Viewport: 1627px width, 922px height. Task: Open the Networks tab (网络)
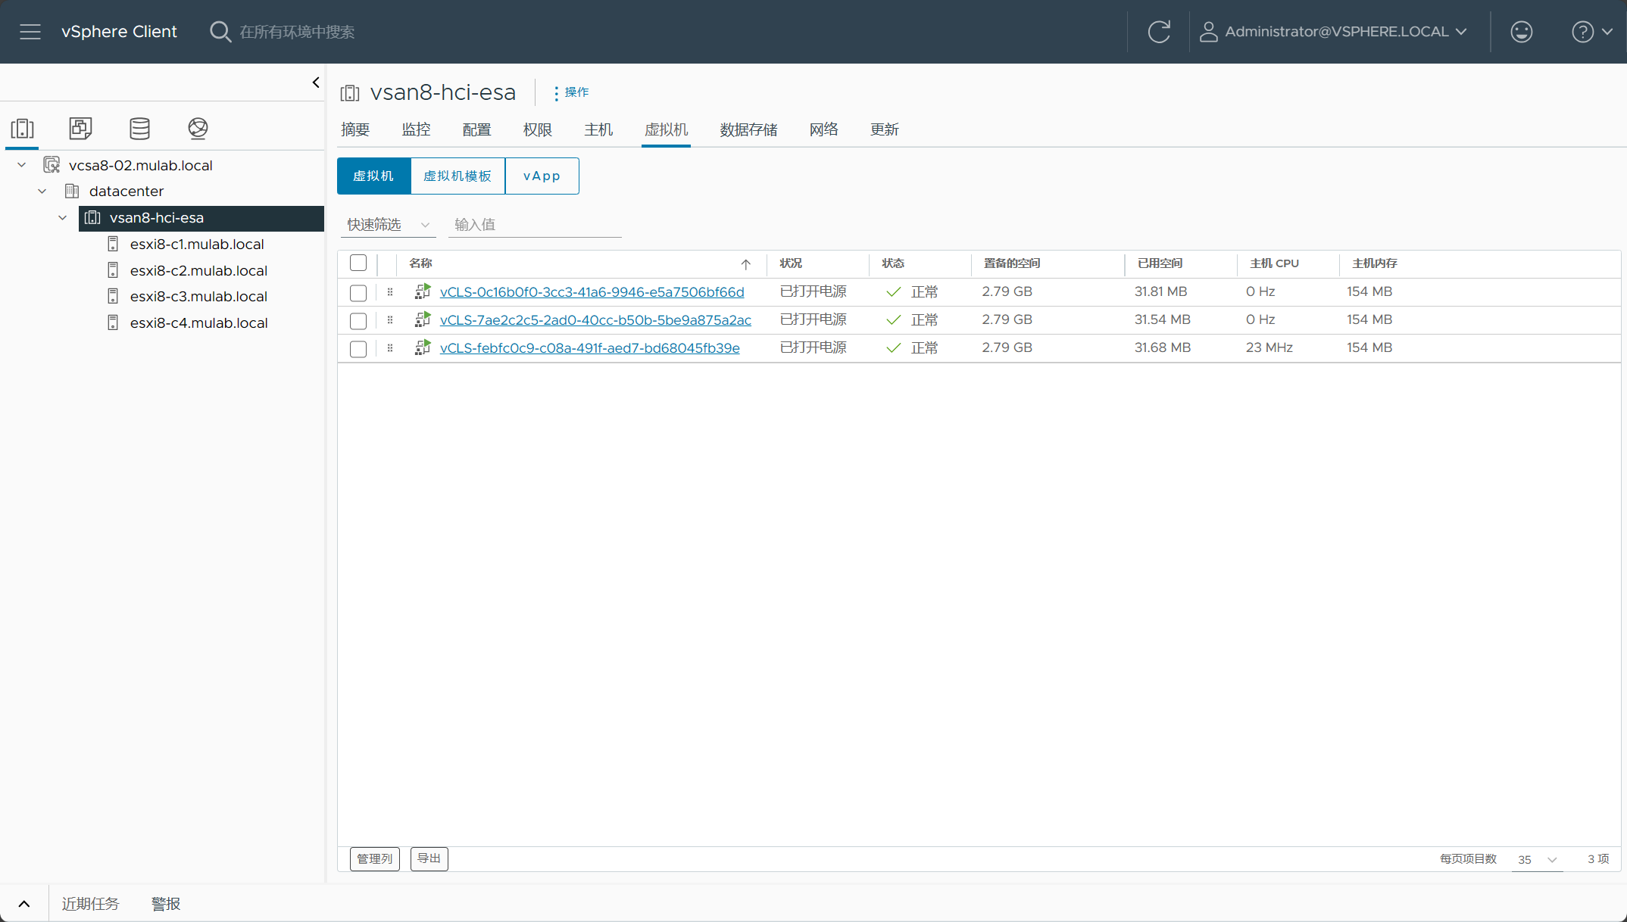[x=823, y=129]
